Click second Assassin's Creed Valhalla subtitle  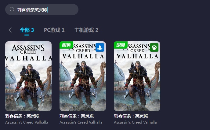coord(81,122)
